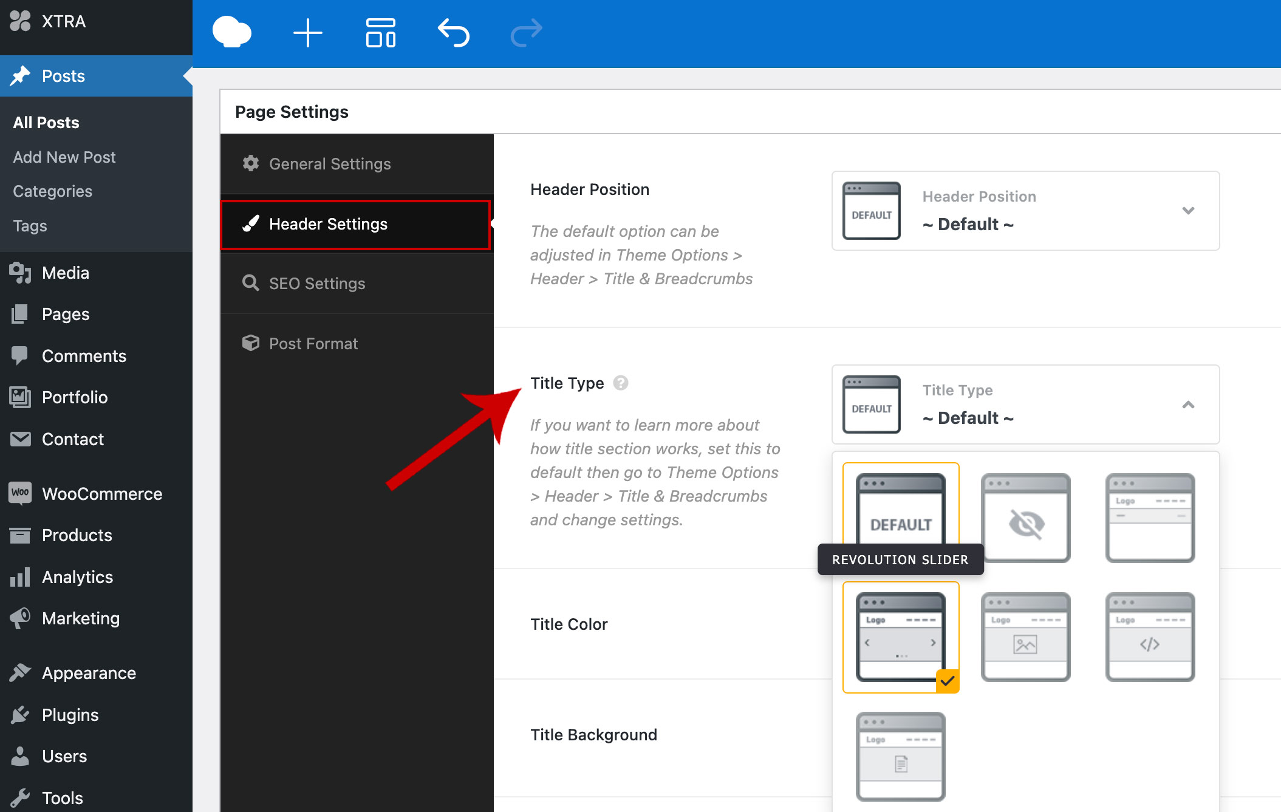Select the Revolution Slider title type

[x=900, y=636]
